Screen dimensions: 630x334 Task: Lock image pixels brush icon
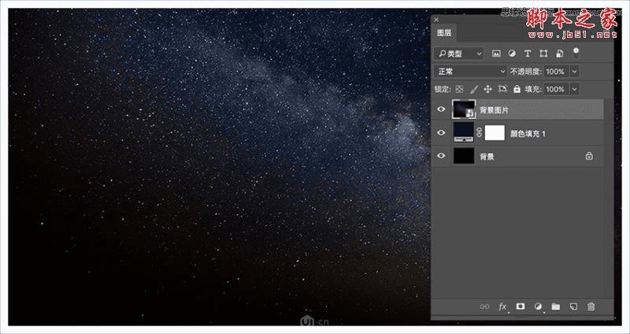[474, 89]
